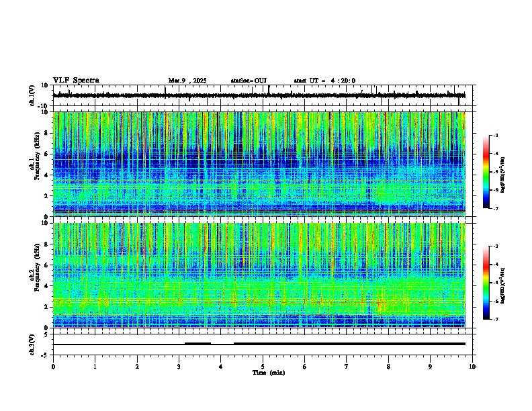
Task: Click the color bar beside the ch.1 spectrogram
Action: click(x=486, y=172)
